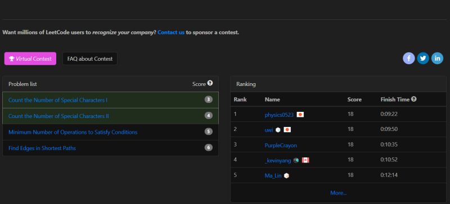Click Japan flag next to physics0523
450x204 pixels.
(300, 115)
